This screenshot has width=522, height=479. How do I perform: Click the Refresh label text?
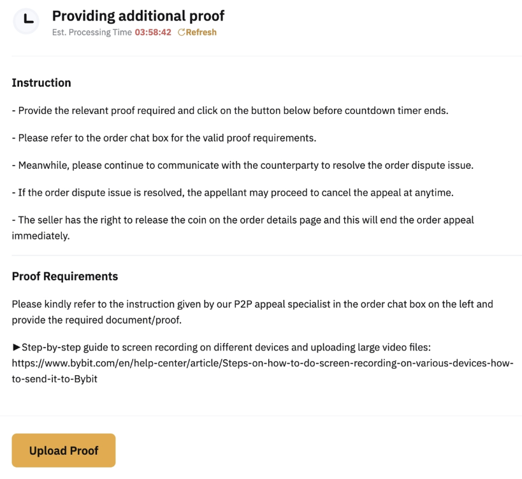pos(201,32)
